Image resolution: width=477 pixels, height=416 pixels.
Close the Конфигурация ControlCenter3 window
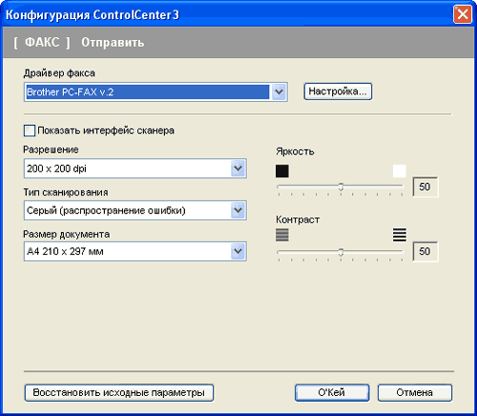click(463, 14)
